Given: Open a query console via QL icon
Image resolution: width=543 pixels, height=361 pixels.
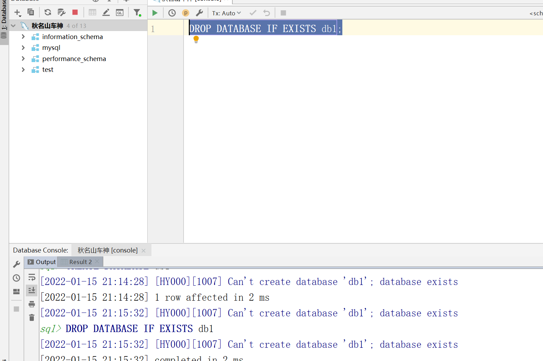Looking at the screenshot, I should coord(120,13).
